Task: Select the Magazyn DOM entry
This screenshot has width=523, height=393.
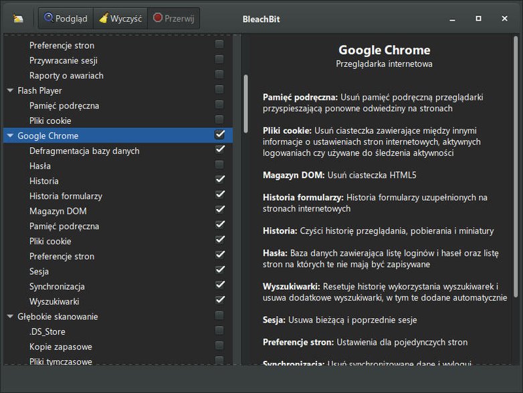Action: [58, 211]
